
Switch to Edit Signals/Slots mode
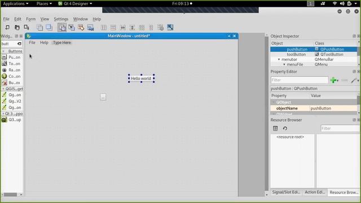click(x=72, y=28)
